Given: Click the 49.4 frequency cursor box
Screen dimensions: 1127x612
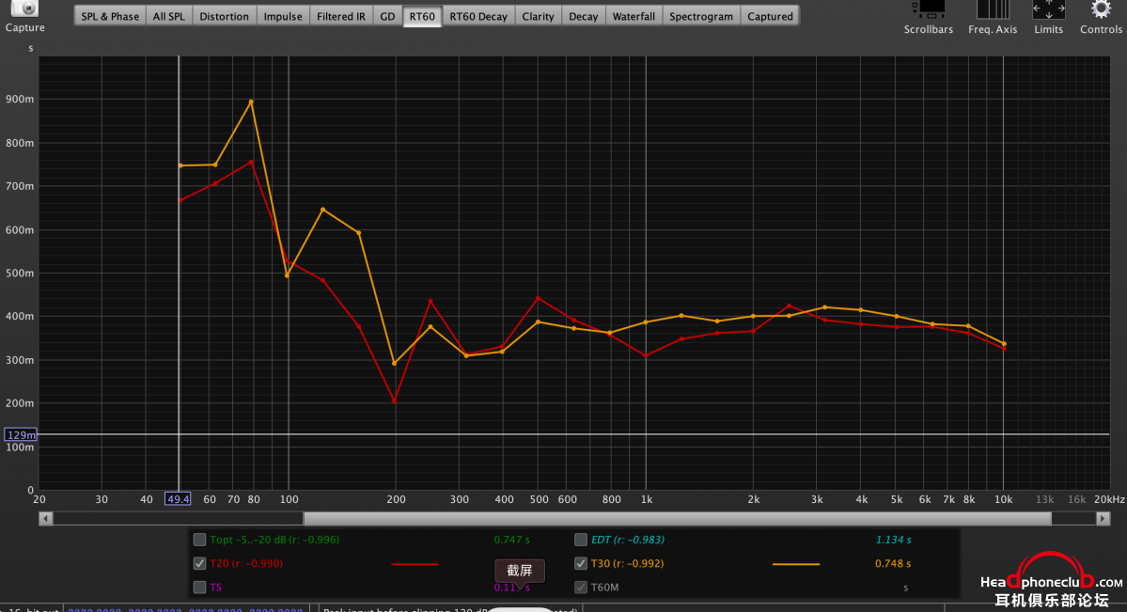Looking at the screenshot, I should (x=178, y=499).
